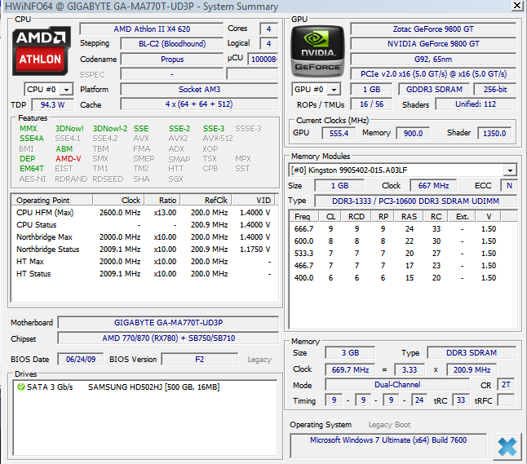Click the AMD 770/870 chipset field
This screenshot has height=464, width=527.
[168, 338]
